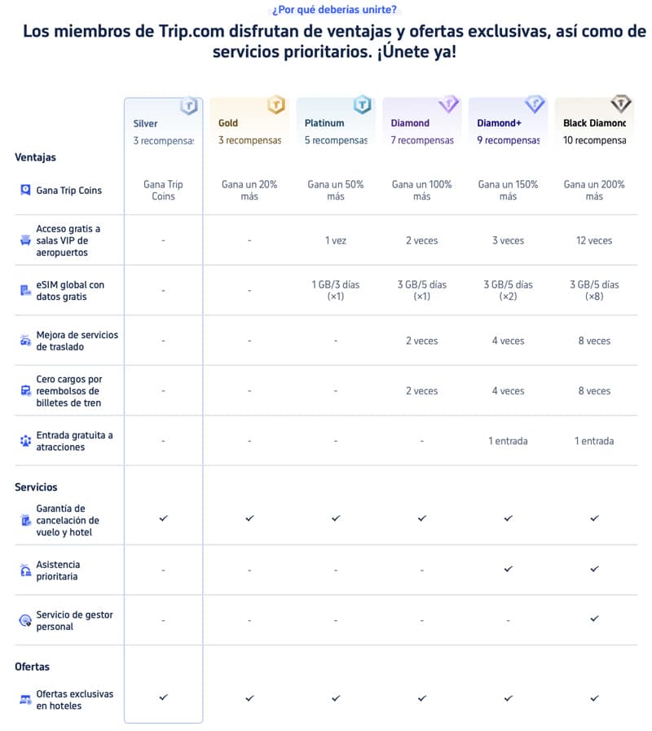The width and height of the screenshot is (652, 731).
Task: Click the Servicio de gestor personal icon
Action: [x=25, y=620]
